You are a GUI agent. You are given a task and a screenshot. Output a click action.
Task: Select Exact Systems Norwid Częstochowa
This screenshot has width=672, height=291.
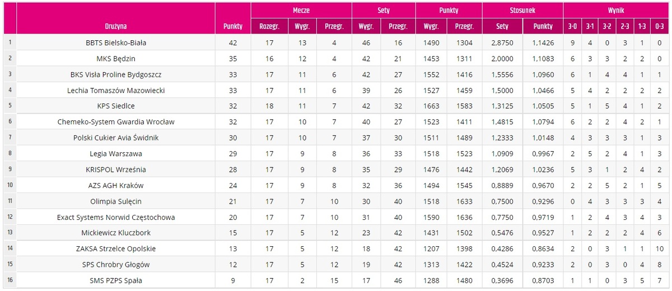[116, 217]
